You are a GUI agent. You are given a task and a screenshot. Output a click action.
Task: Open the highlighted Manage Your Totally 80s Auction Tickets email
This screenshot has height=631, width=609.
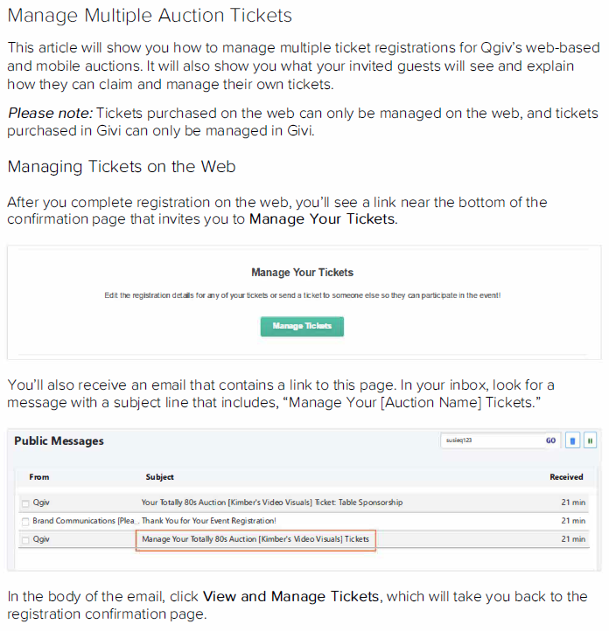click(x=255, y=539)
